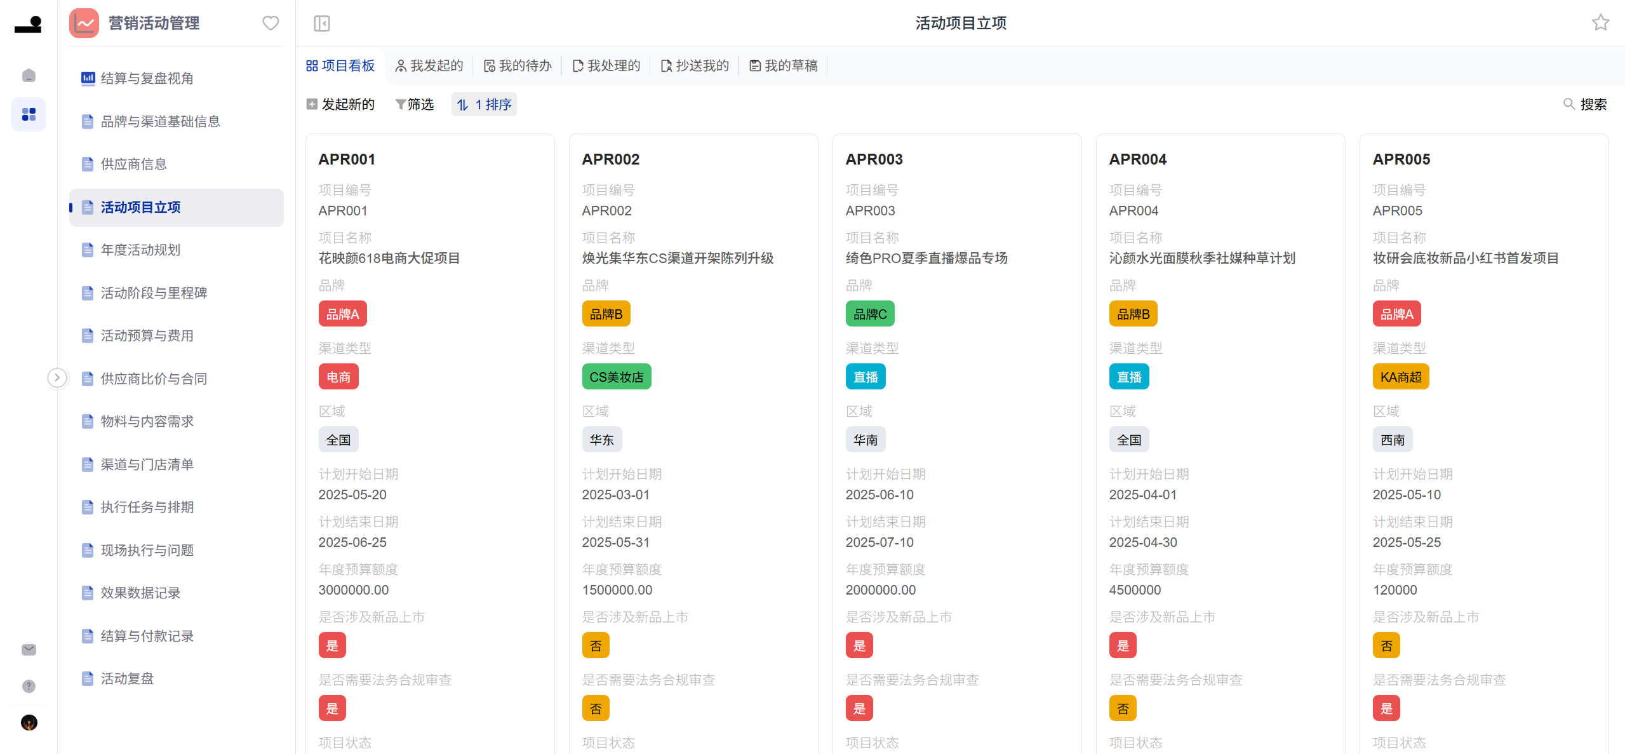The image size is (1625, 754).
Task: Favorite the app using the heart icon
Action: pyautogui.click(x=270, y=23)
